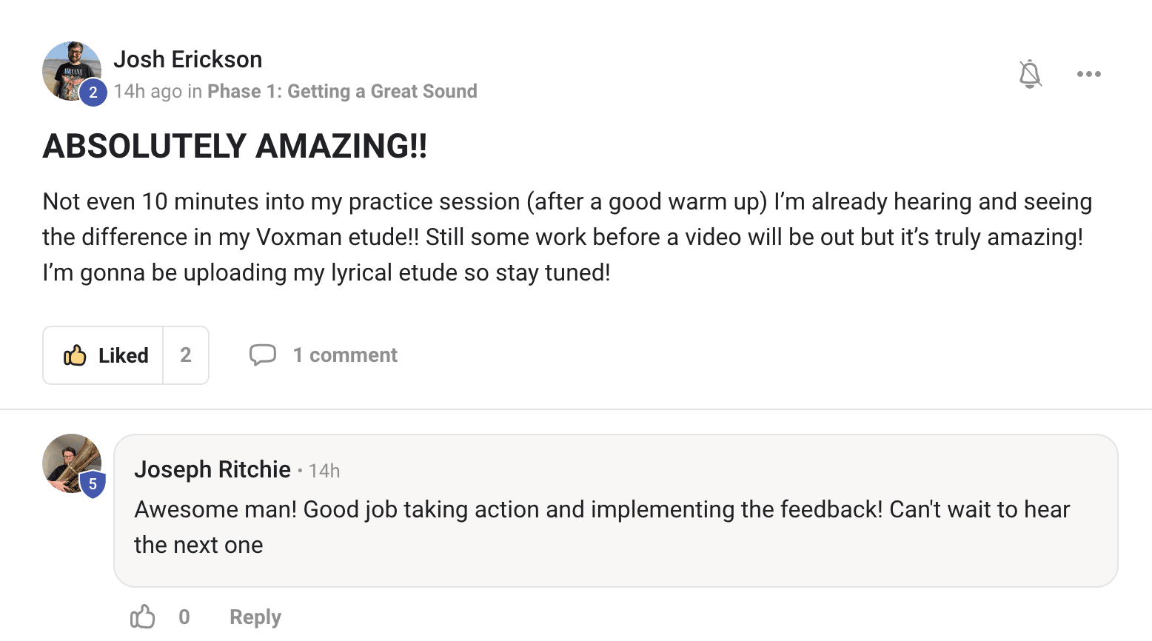Open the 1 comment link
The image size is (1152, 641).
tap(345, 355)
